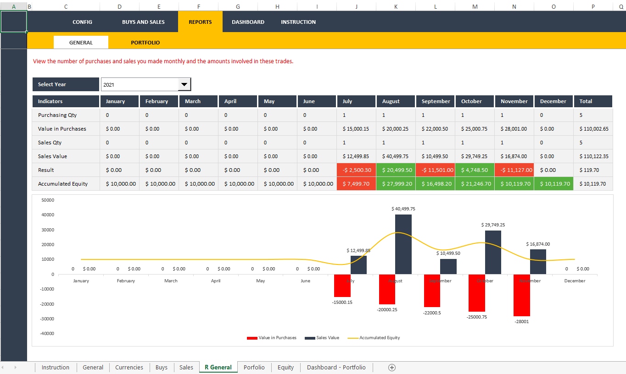
Task: Select column J header
Action: tap(356, 6)
